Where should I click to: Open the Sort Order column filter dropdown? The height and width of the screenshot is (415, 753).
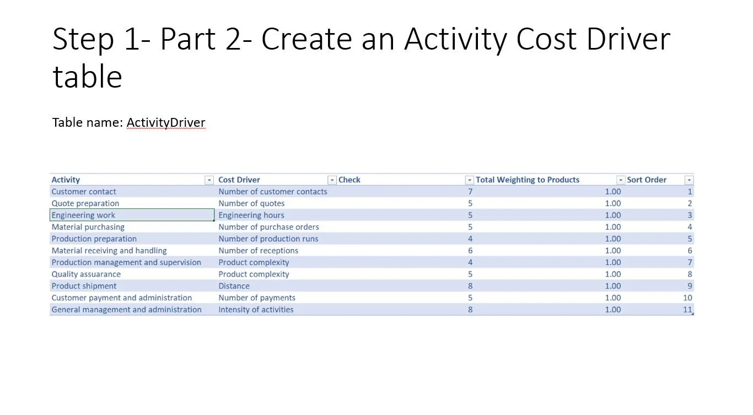[x=689, y=180]
